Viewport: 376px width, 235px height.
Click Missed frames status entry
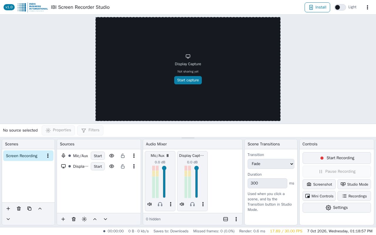(x=214, y=231)
